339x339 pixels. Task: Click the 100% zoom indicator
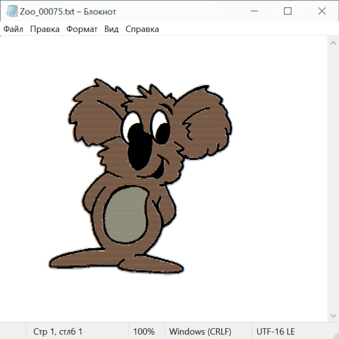tap(144, 332)
